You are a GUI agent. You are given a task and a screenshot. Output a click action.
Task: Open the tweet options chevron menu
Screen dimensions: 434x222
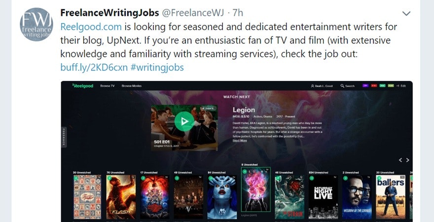pos(406,13)
